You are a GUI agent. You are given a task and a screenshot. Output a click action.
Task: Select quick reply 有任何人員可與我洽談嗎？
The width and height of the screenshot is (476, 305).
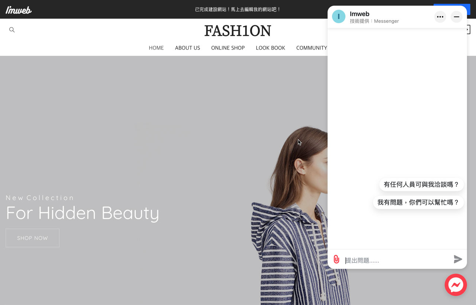click(x=421, y=184)
